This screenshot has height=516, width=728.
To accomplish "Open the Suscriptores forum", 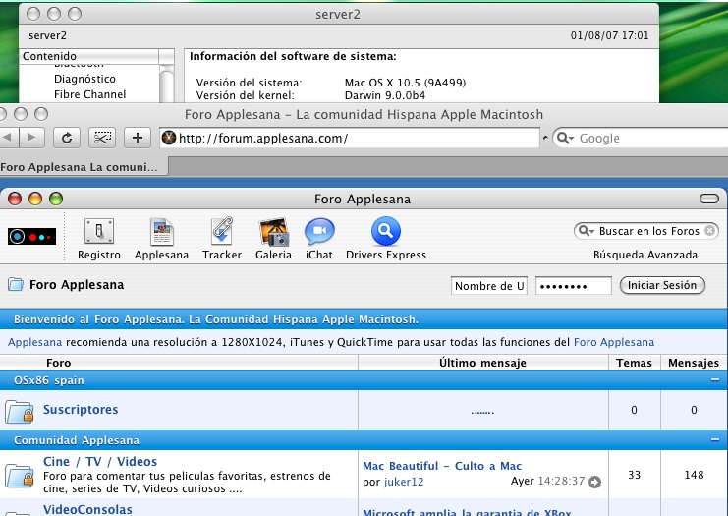I will pos(81,409).
